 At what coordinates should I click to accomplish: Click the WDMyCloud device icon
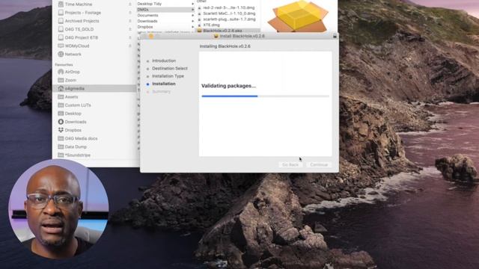(x=61, y=46)
